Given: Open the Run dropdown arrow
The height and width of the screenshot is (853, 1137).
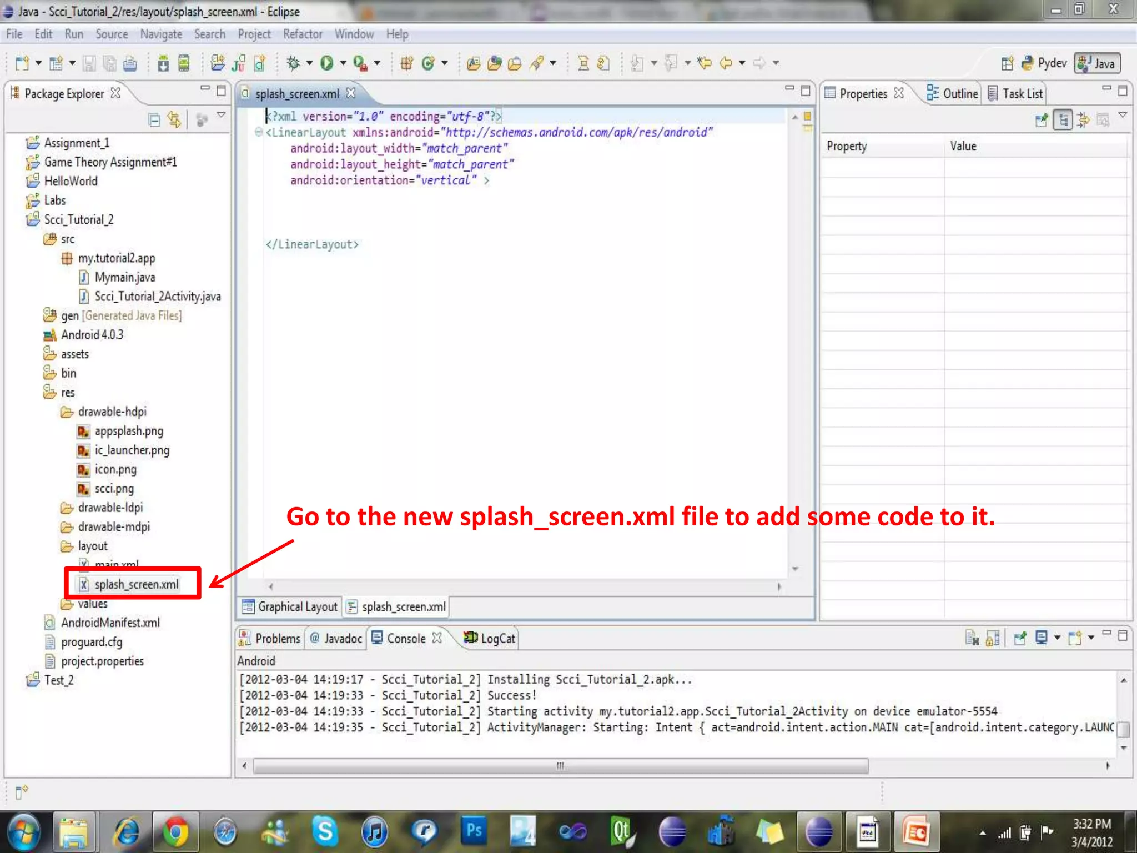Looking at the screenshot, I should pyautogui.click(x=343, y=63).
